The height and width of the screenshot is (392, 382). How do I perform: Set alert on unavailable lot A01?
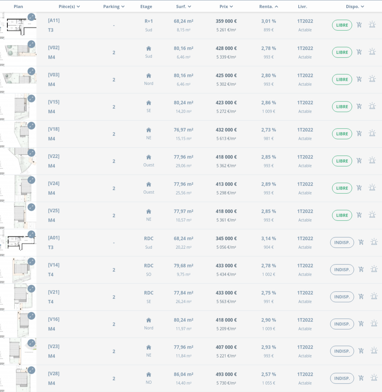pyautogui.click(x=374, y=242)
